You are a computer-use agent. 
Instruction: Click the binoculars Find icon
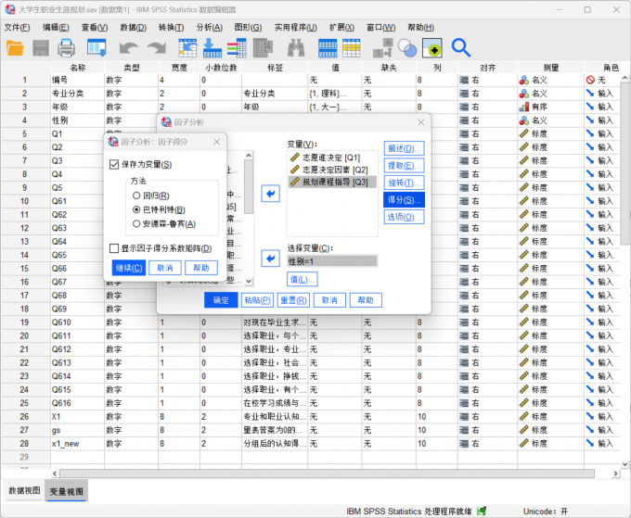[296, 48]
